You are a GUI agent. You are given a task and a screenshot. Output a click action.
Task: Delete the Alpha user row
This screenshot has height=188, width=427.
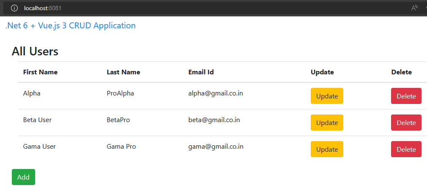tap(406, 96)
